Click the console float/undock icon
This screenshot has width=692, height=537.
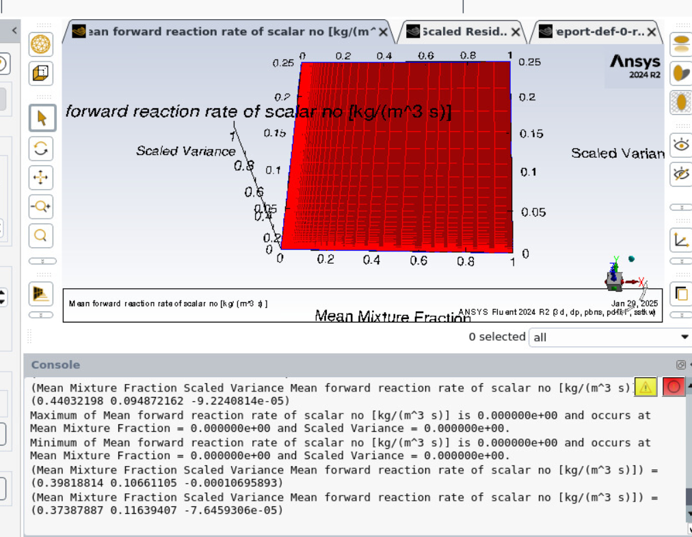pos(680,365)
